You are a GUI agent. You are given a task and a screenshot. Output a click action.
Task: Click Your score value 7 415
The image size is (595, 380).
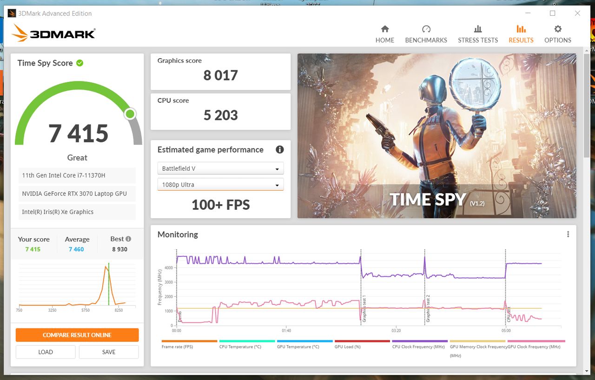coord(33,249)
